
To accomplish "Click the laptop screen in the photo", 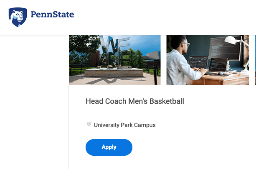I will click(198, 64).
